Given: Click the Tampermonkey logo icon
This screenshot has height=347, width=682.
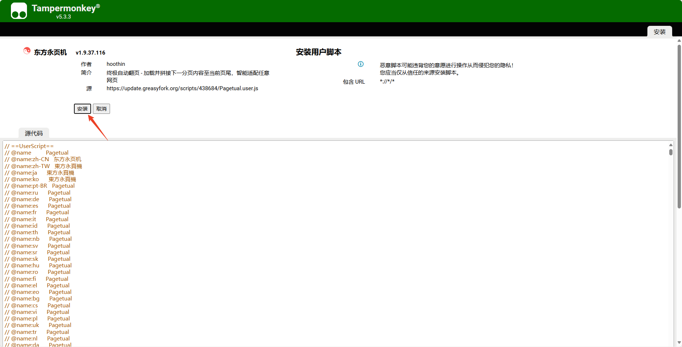Looking at the screenshot, I should click(19, 11).
